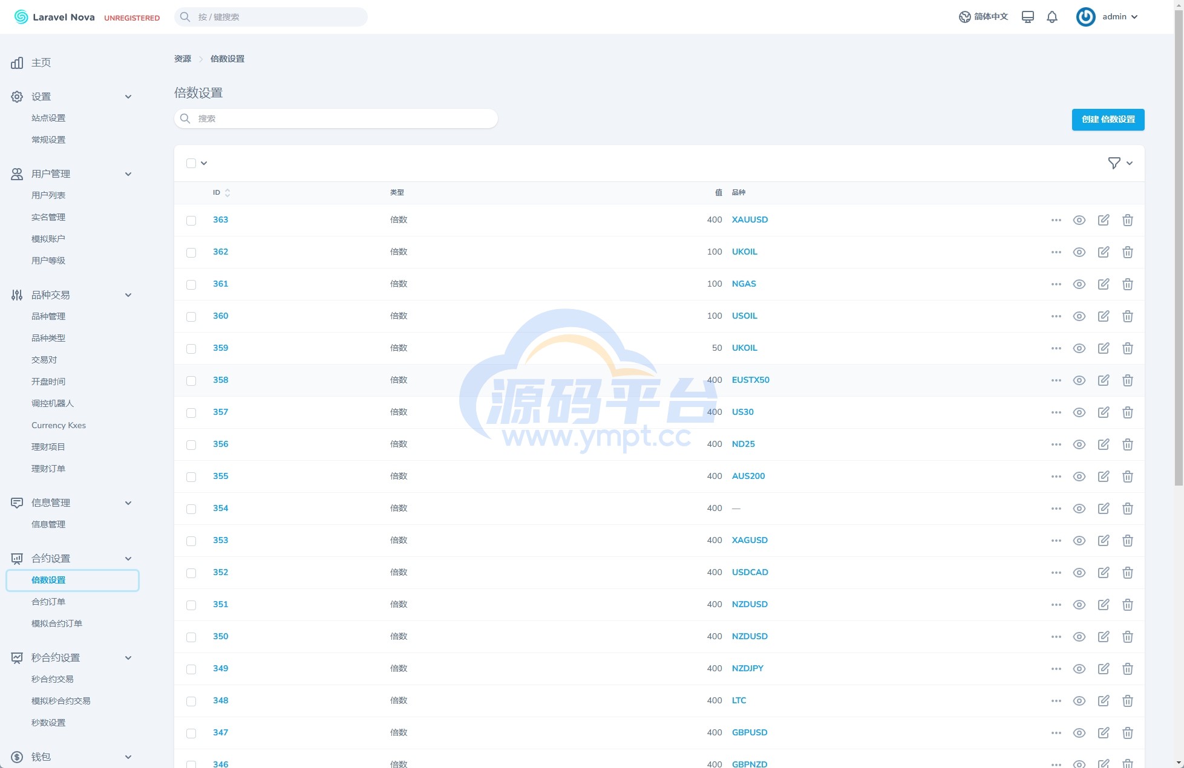Collapse the 设置 sidebar section
The height and width of the screenshot is (768, 1184).
(128, 97)
